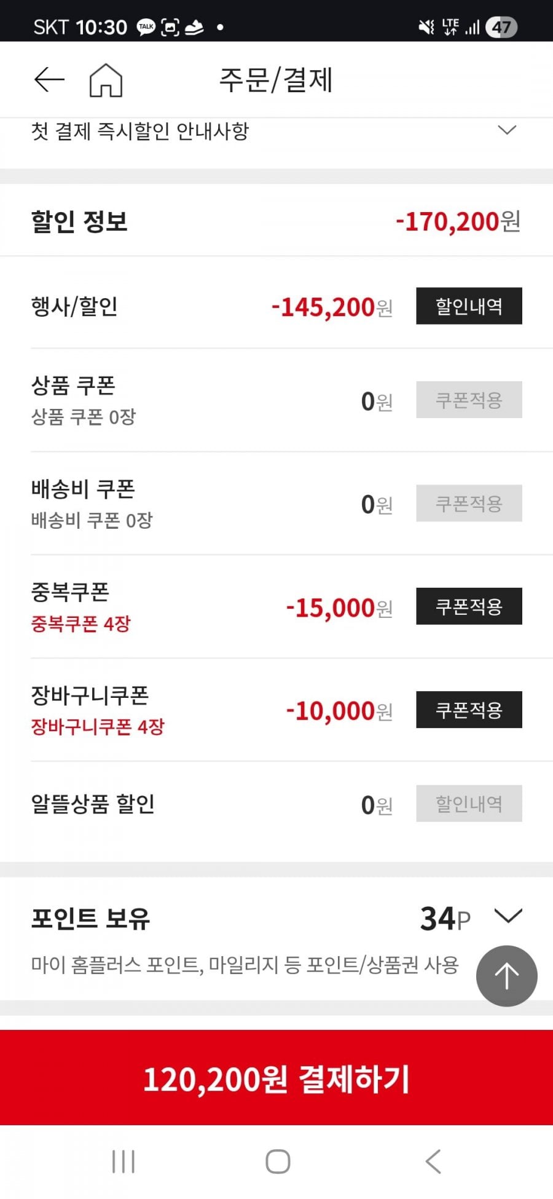Apply coupon for 장바구니쿠폰 row
The height and width of the screenshot is (1199, 553).
[469, 710]
